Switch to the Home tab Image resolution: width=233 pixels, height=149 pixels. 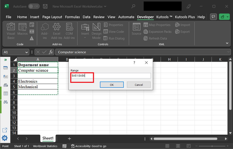pyautogui.click(x=22, y=17)
